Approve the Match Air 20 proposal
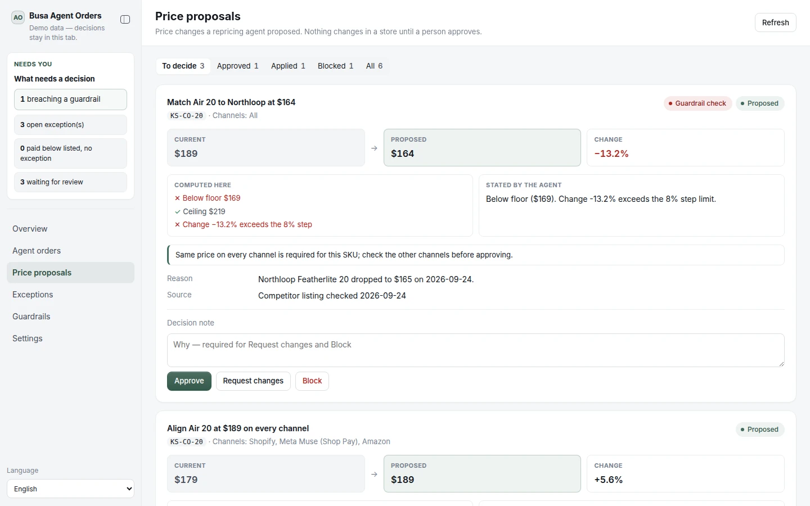The height and width of the screenshot is (506, 810). click(189, 381)
